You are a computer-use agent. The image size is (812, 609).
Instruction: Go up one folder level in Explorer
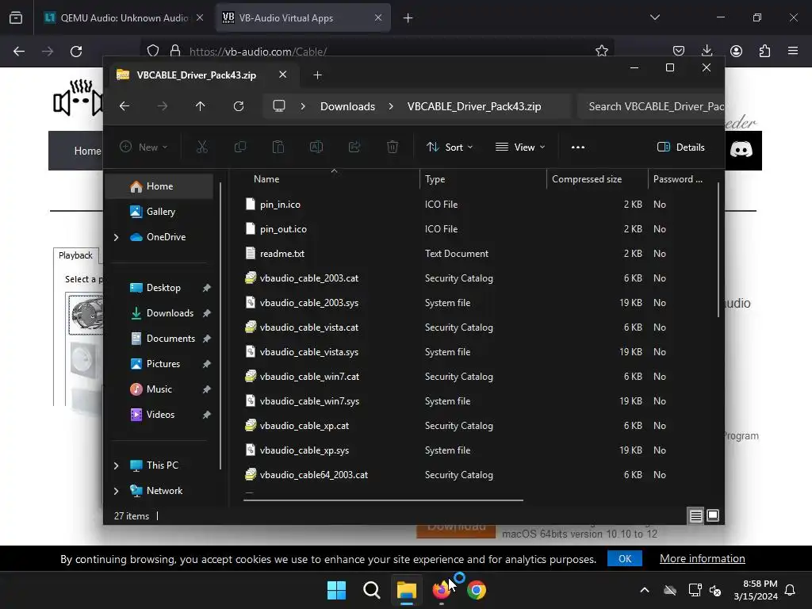coord(201,106)
